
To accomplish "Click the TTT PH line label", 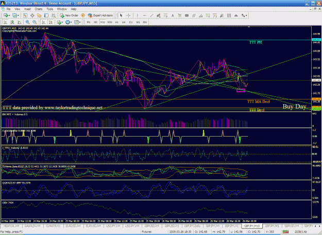I will (256, 42).
